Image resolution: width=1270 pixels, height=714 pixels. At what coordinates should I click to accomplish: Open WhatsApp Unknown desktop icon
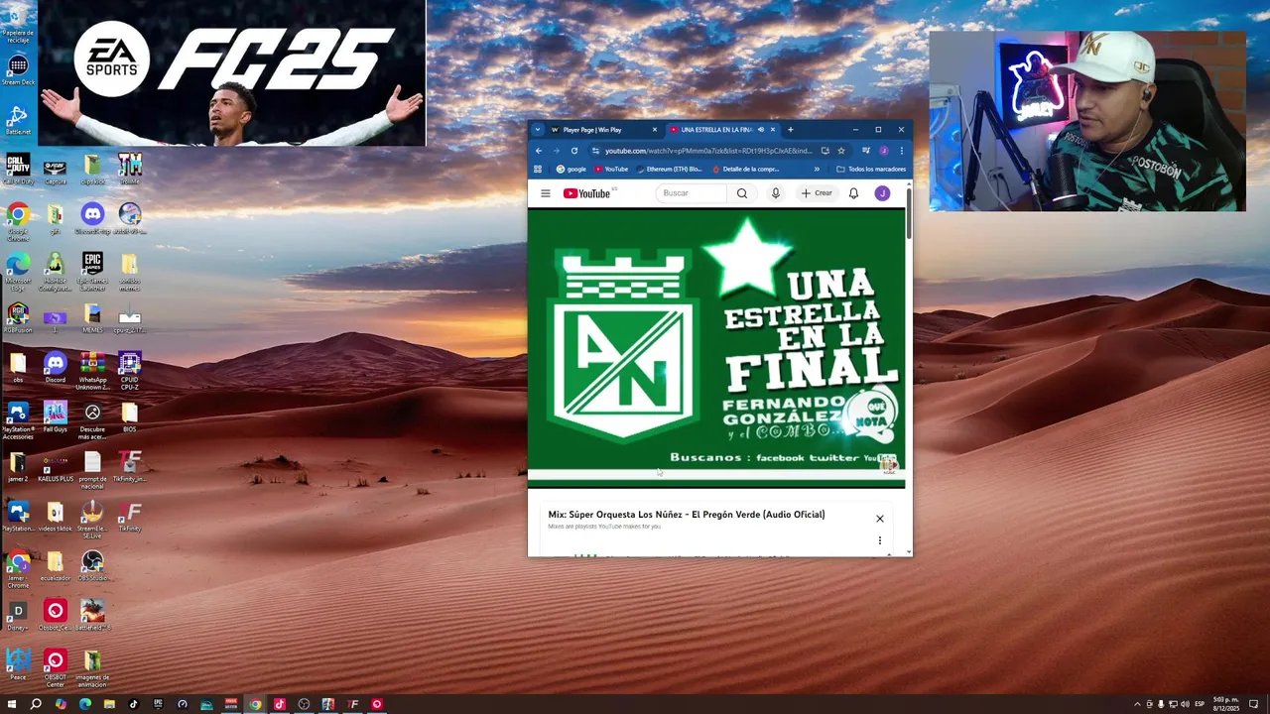92,371
